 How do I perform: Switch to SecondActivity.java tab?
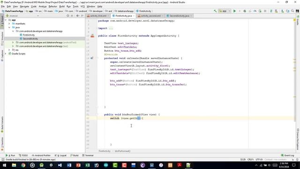pos(179,15)
